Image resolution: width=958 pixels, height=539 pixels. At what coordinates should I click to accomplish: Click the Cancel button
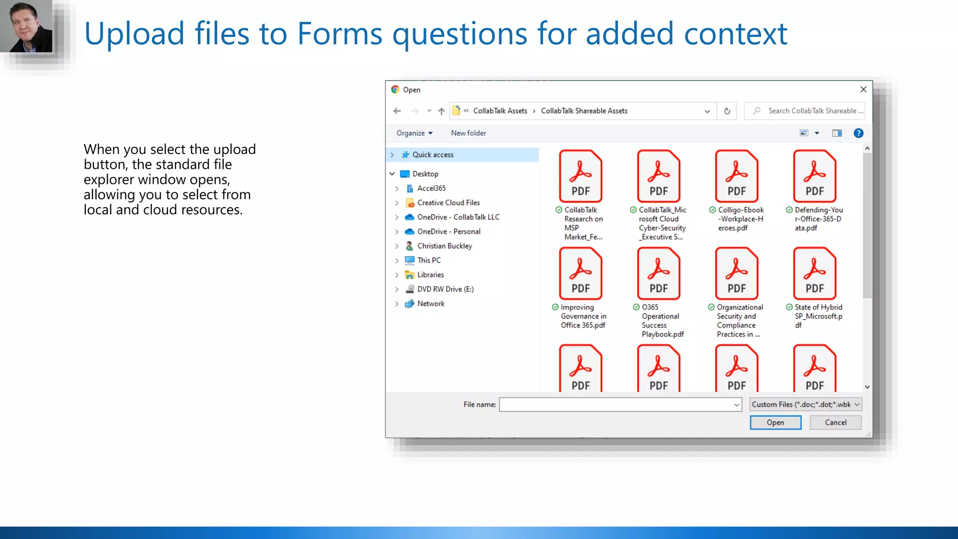coord(835,422)
